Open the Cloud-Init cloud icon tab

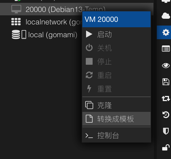[166, 16]
